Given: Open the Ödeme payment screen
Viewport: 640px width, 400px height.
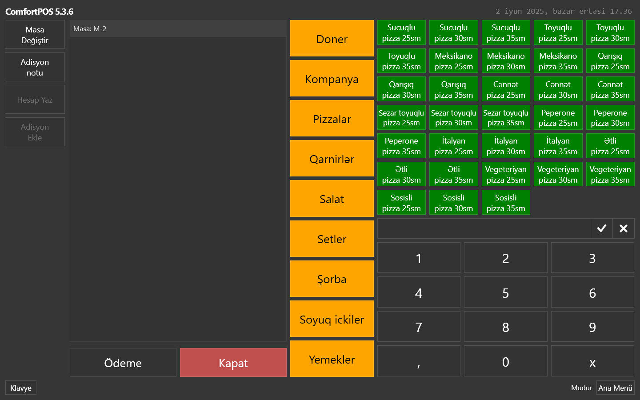Looking at the screenshot, I should [x=123, y=363].
